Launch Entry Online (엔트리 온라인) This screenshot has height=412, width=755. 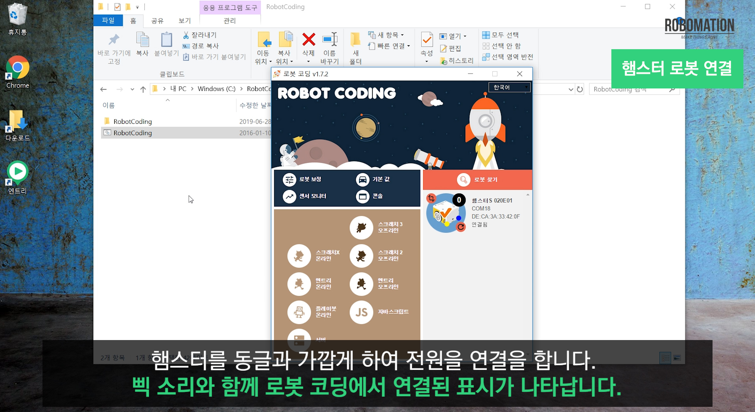pos(299,284)
